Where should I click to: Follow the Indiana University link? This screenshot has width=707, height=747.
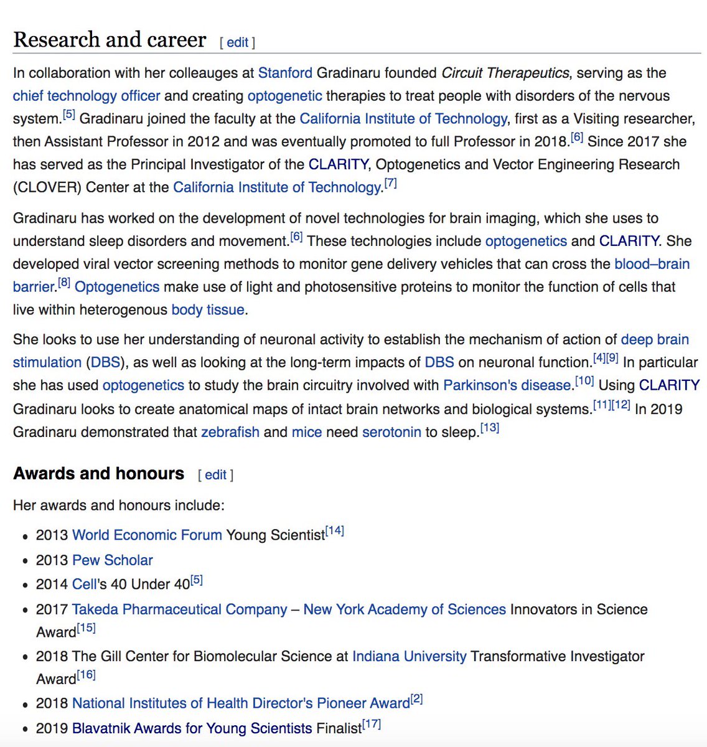pos(409,657)
